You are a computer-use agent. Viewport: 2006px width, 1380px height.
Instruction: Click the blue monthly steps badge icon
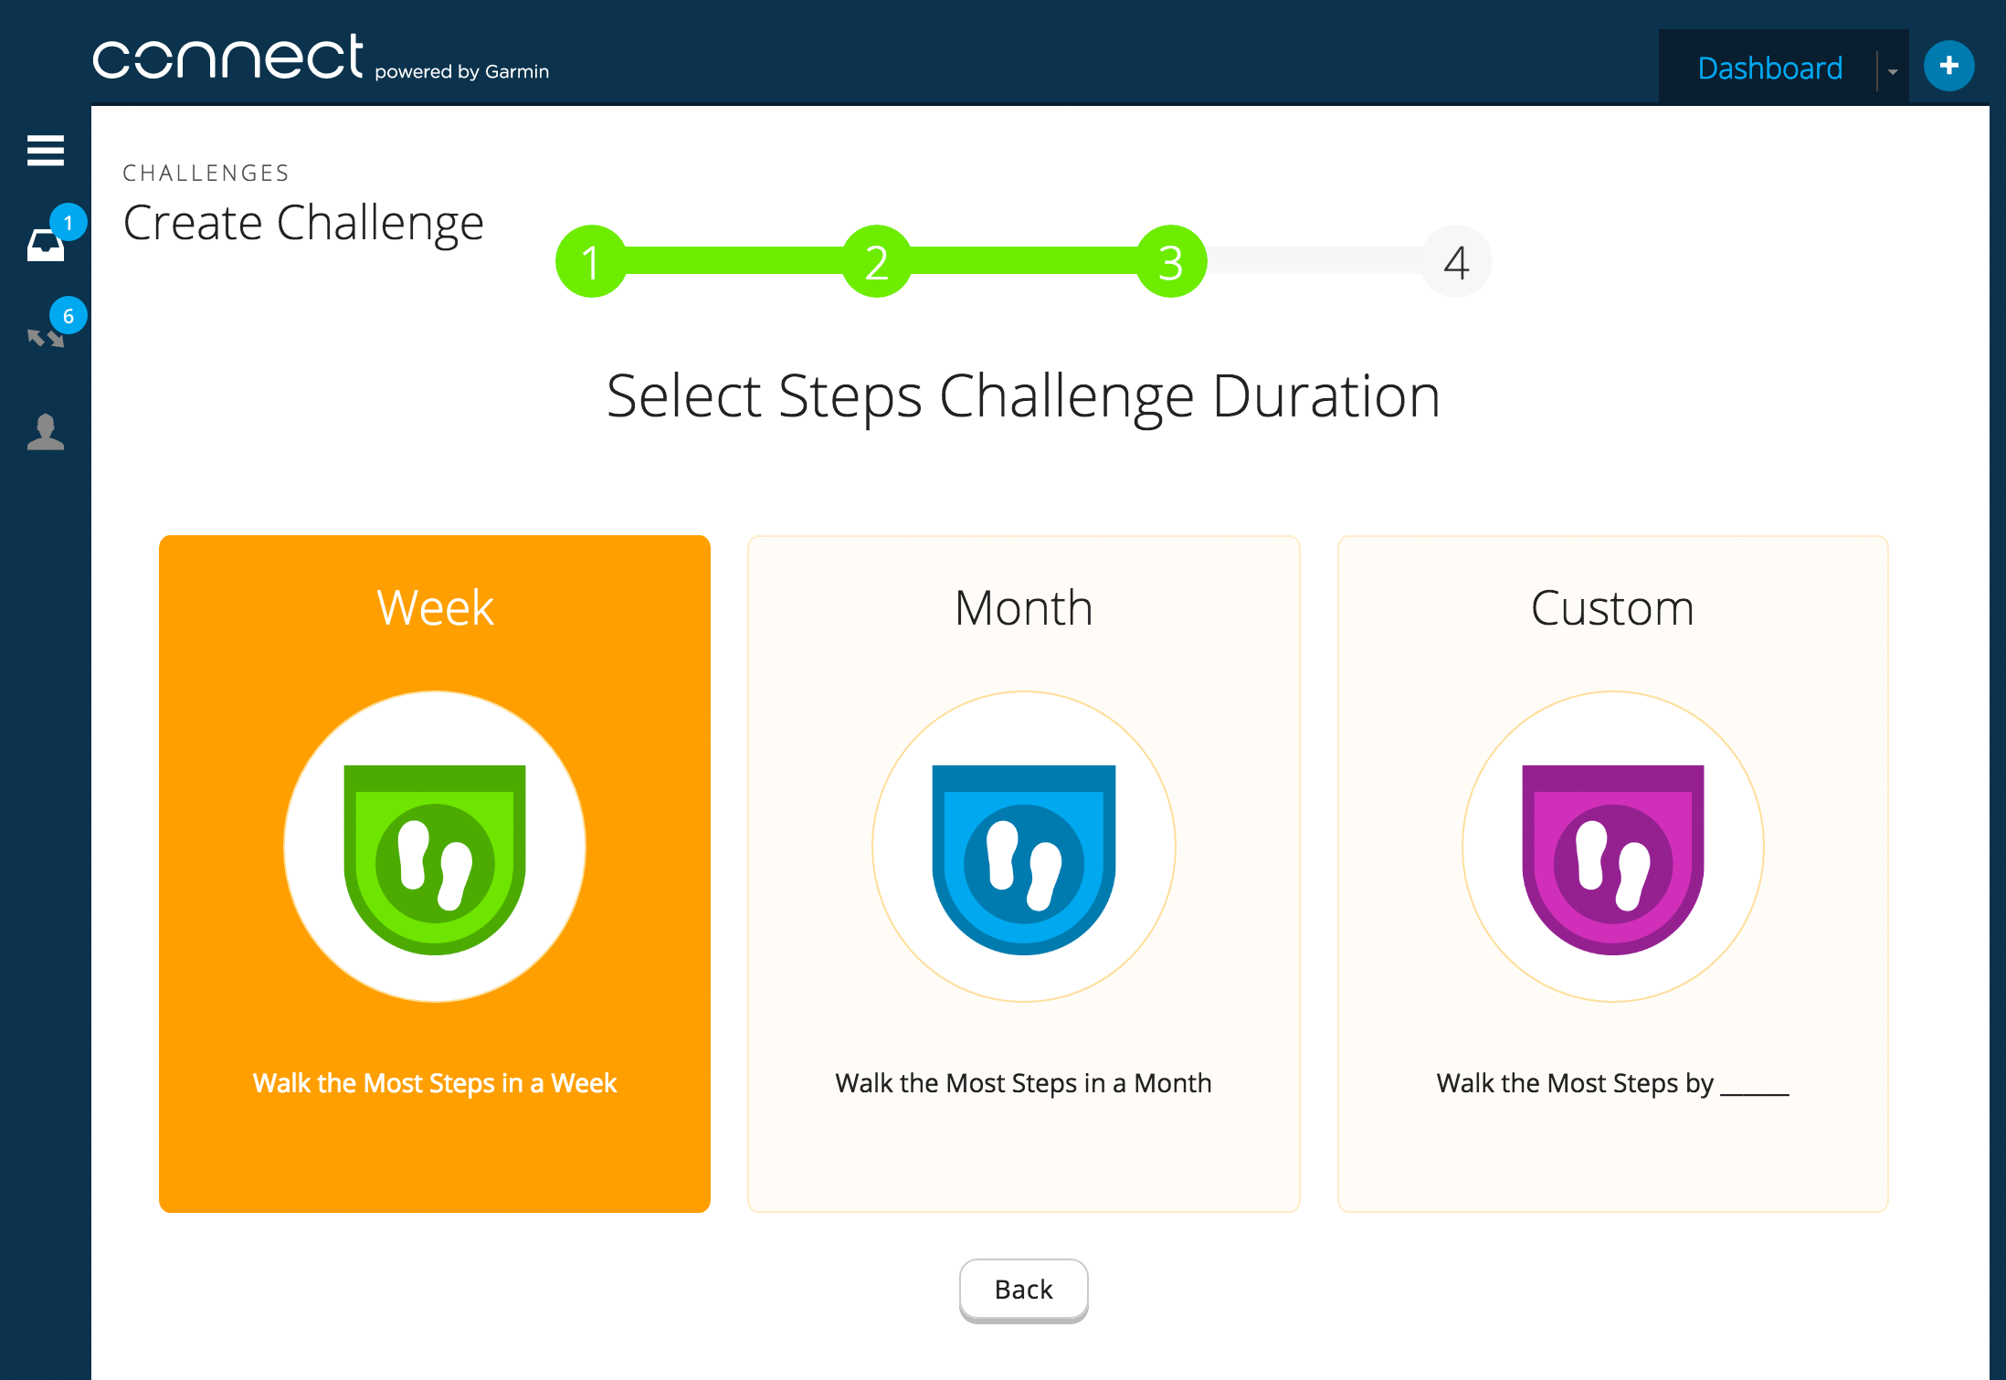1024,859
